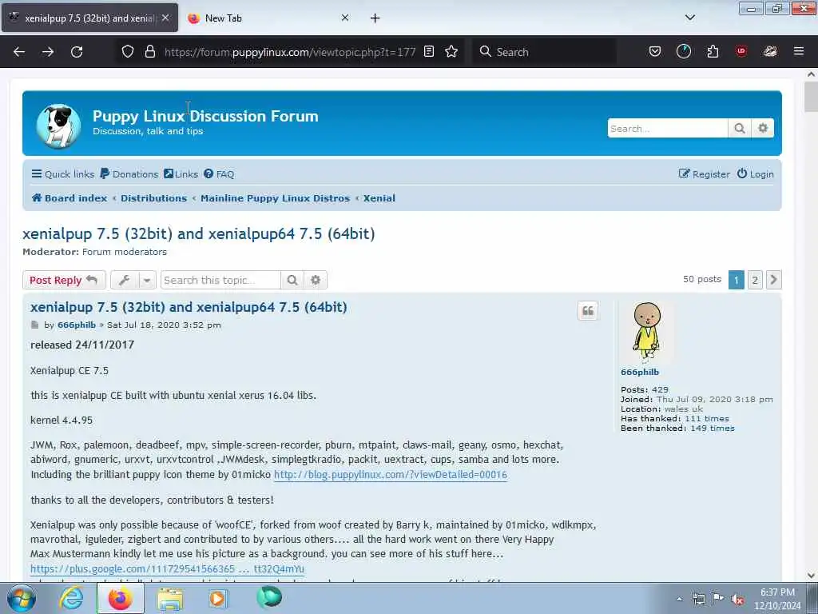Go to Distributions breadcrumb
The image size is (818, 614).
(154, 198)
